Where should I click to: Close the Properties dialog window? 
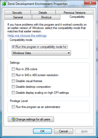tap(90, 3)
